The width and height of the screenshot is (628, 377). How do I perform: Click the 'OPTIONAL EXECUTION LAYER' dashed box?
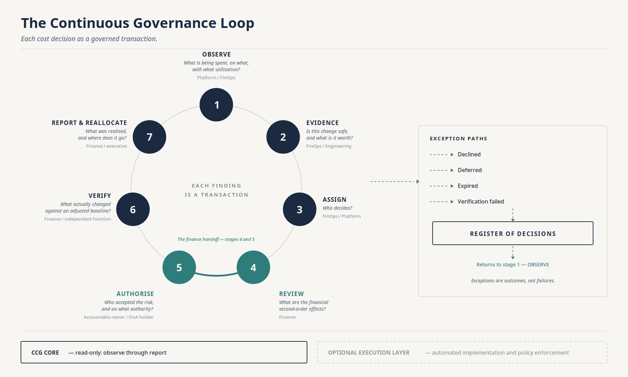462,352
